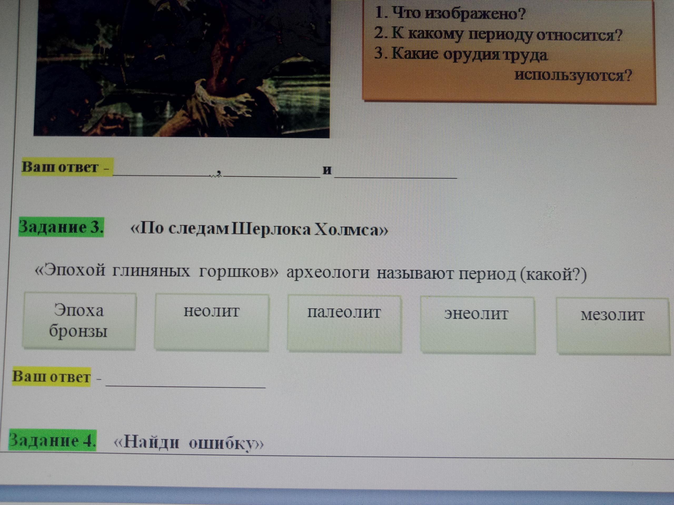Click the green 'Задание 4.' heading
The image size is (674, 505).
pyautogui.click(x=52, y=441)
